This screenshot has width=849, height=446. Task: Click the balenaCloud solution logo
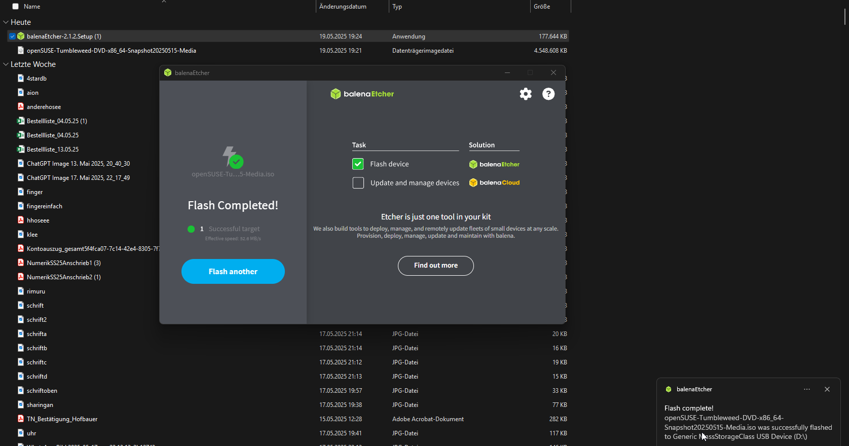[494, 182]
